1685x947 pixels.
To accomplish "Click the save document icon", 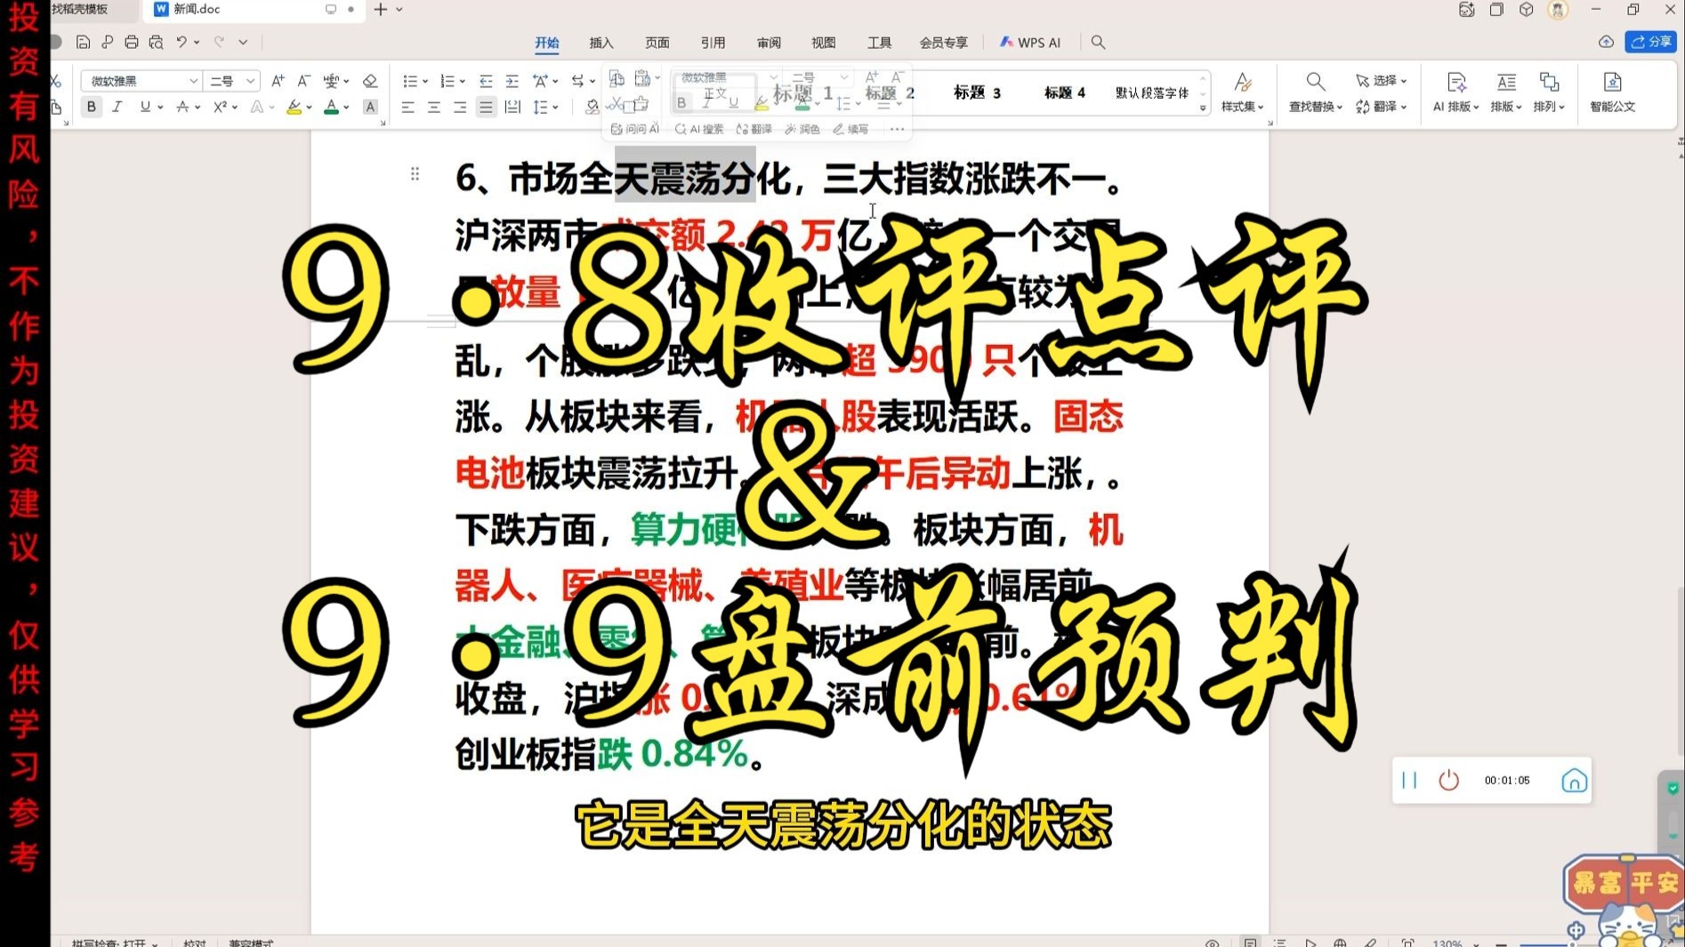I will (x=83, y=42).
